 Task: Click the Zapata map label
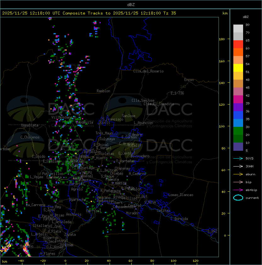tap(70, 234)
